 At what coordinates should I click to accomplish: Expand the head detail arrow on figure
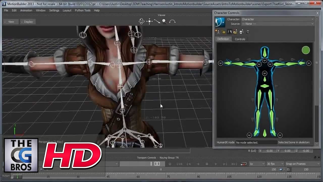[264, 60]
